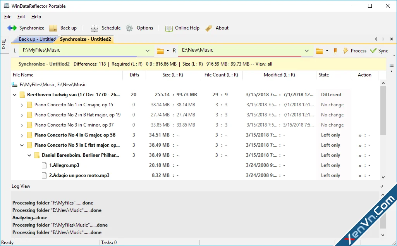Sort by the Size (L : R) column header
Viewport: 397px width, 246px height.
tap(173, 75)
